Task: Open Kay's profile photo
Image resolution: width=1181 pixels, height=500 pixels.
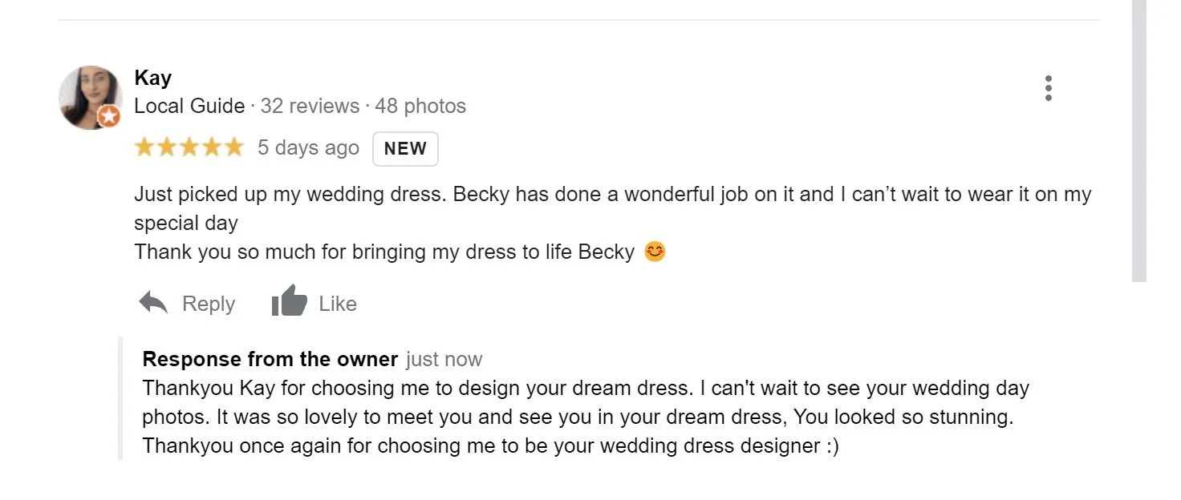Action: pos(90,97)
